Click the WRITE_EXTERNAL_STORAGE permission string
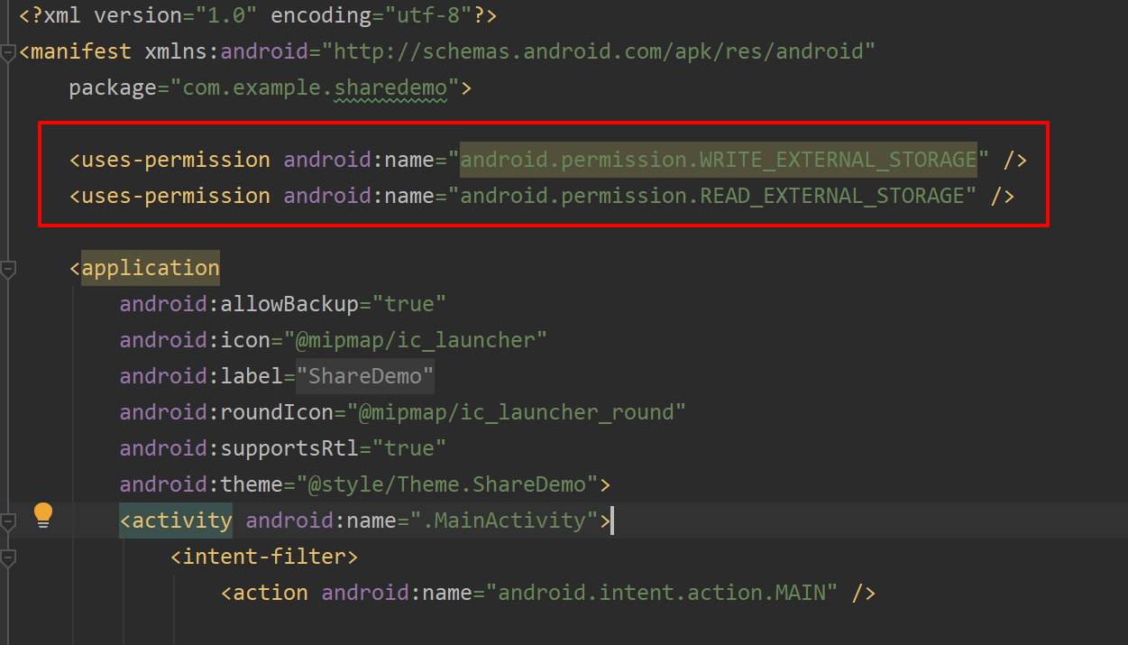The image size is (1128, 645). tap(717, 159)
